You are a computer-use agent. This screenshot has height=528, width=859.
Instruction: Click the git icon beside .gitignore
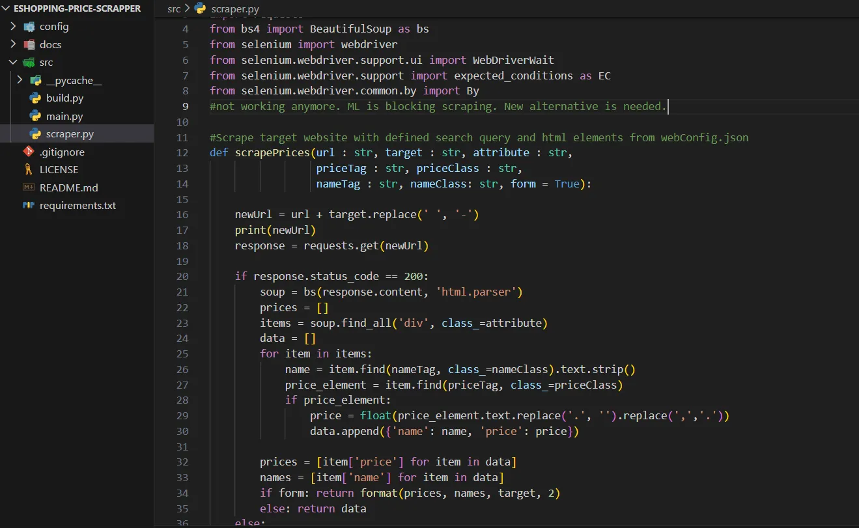28,152
